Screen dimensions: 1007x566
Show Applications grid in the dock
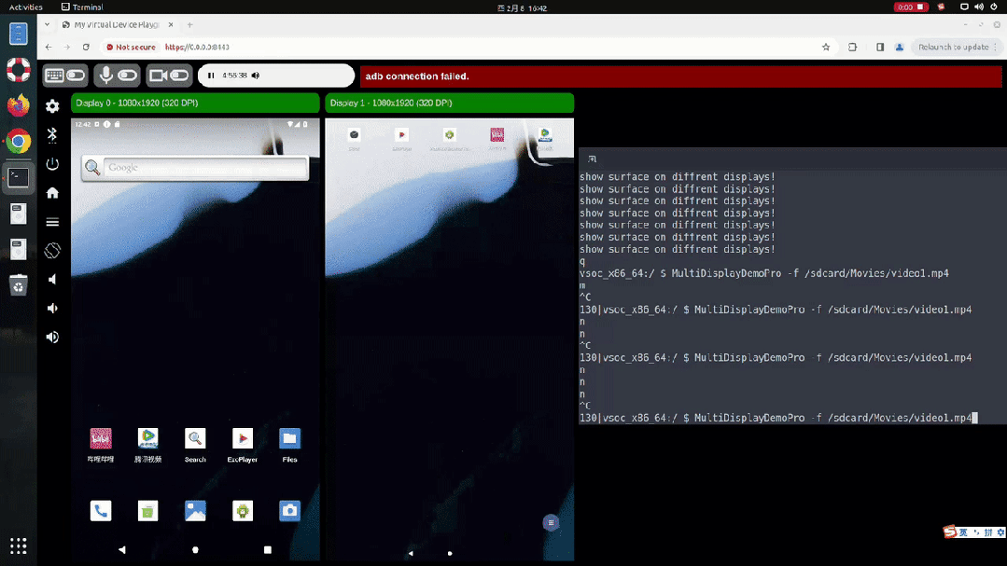tap(18, 546)
